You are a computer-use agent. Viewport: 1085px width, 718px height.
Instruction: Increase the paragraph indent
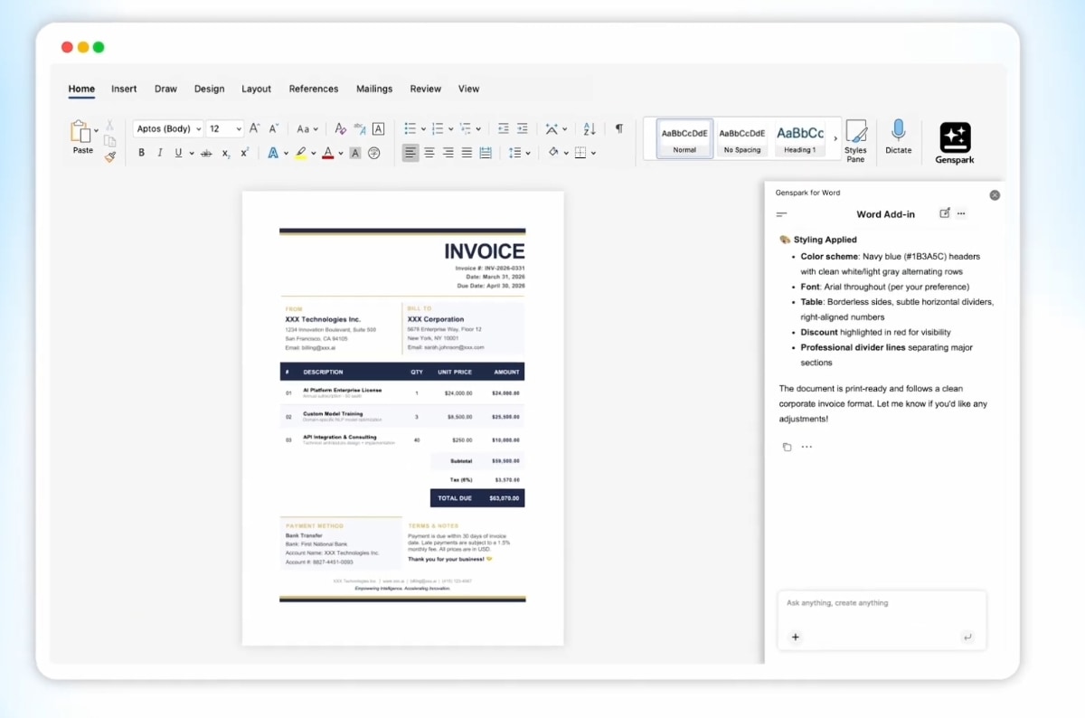pos(523,128)
